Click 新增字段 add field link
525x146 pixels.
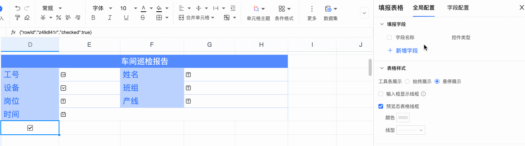point(403,51)
